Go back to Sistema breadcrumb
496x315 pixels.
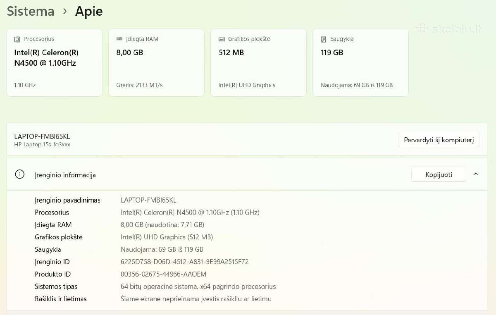click(31, 11)
